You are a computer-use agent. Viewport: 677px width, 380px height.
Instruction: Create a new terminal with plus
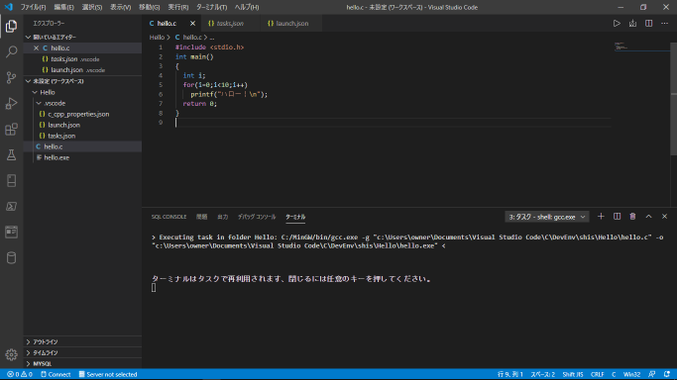[601, 217]
